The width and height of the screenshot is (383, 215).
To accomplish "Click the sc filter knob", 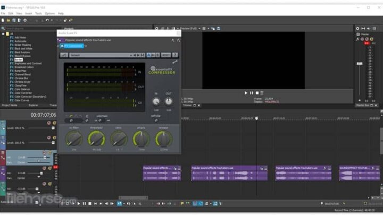I will (x=74, y=139).
